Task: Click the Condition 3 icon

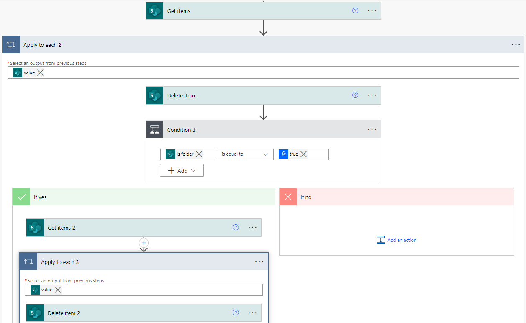Action: [x=155, y=130]
